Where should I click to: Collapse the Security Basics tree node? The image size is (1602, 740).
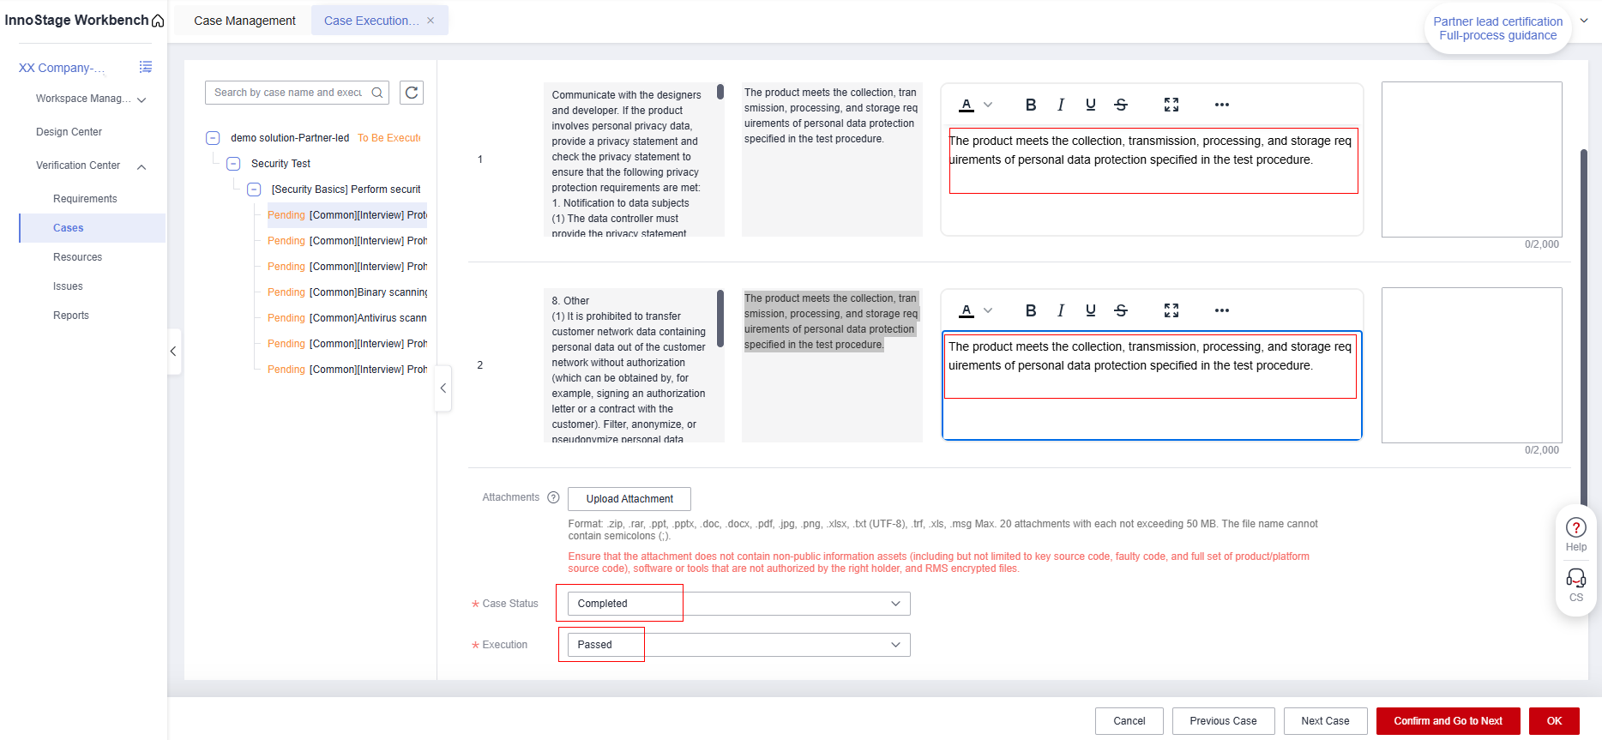coord(254,190)
